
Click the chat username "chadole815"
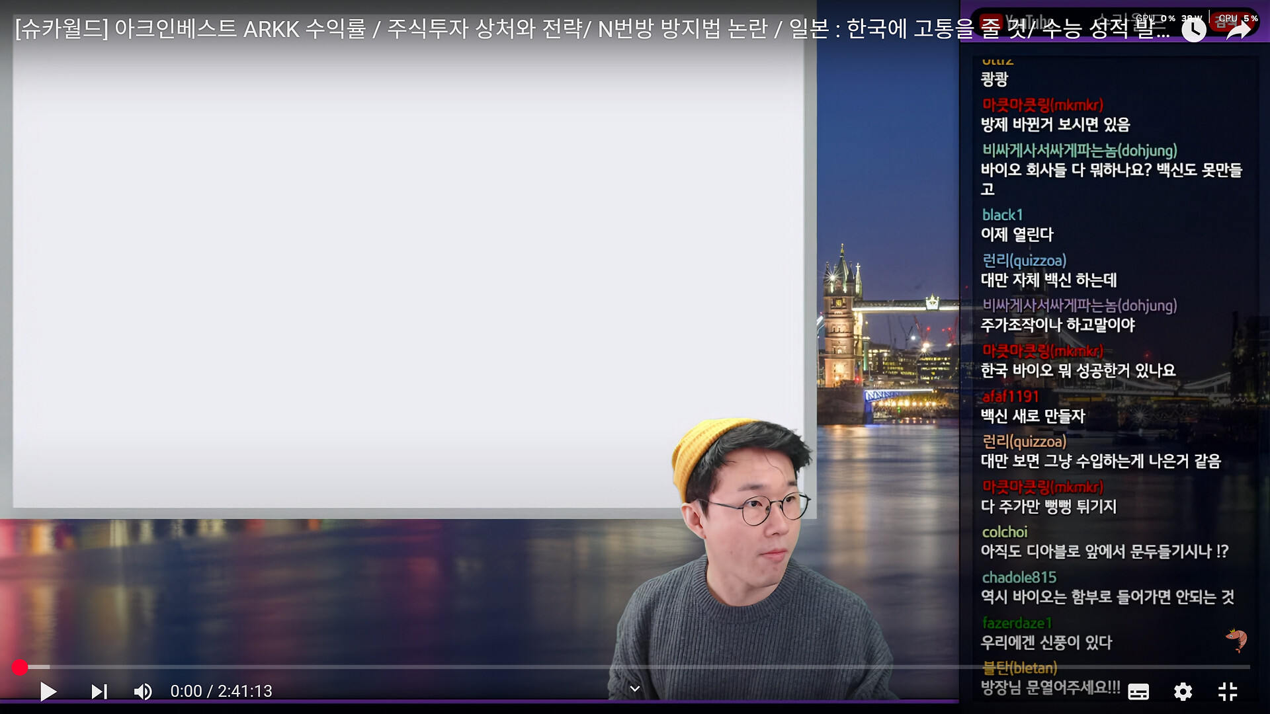[x=1019, y=578]
